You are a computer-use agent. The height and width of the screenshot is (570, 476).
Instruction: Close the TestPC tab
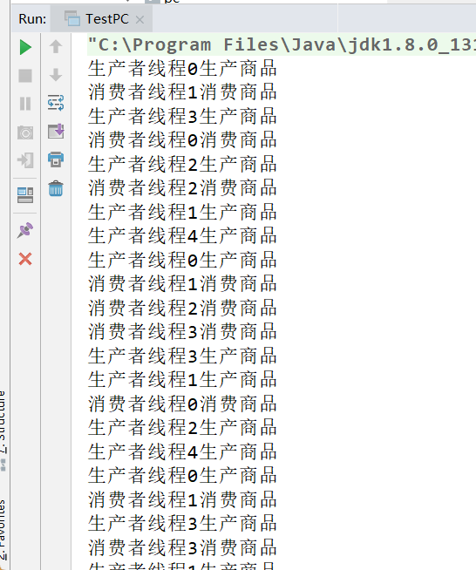click(x=139, y=19)
